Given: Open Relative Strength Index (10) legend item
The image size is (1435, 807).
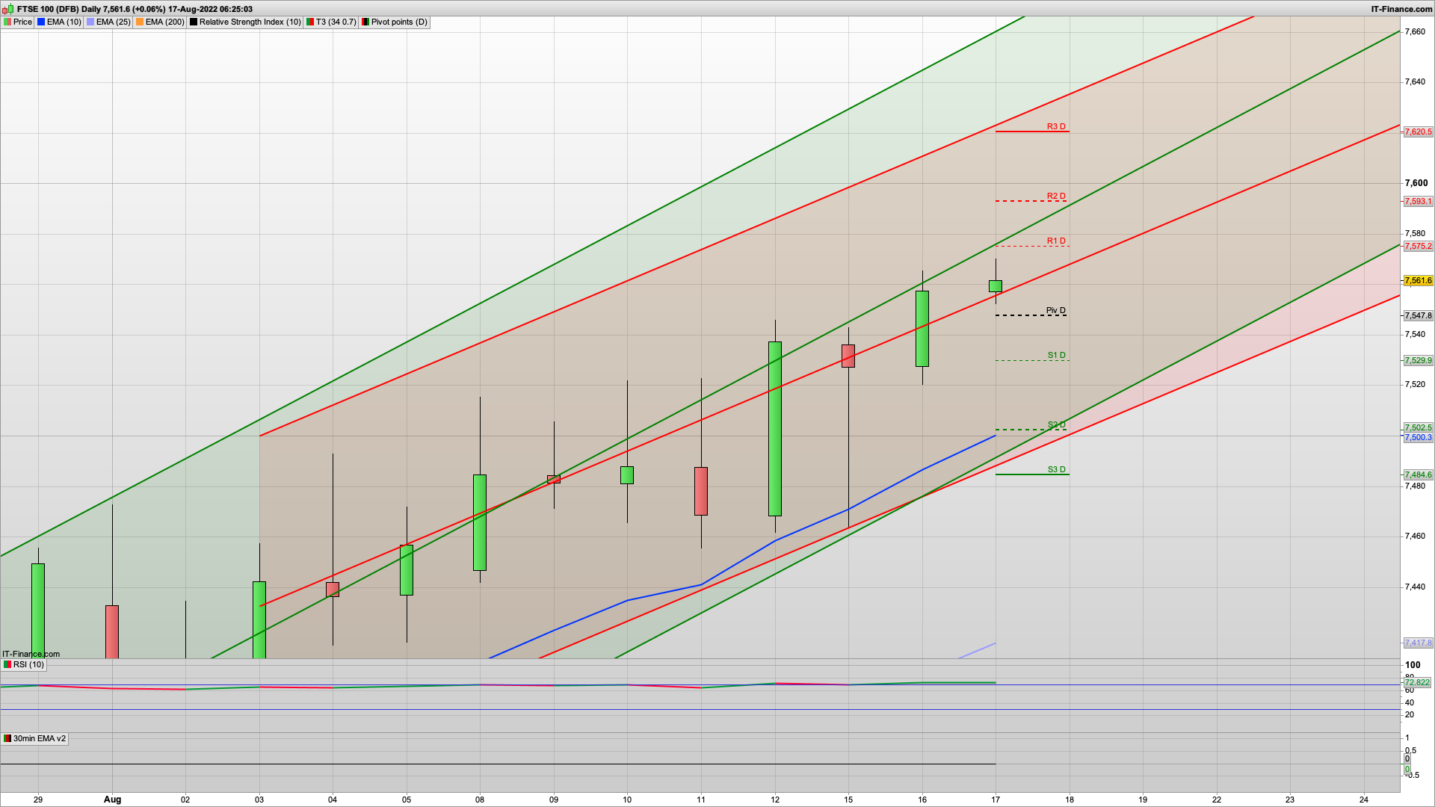Looking at the screenshot, I should pyautogui.click(x=245, y=22).
